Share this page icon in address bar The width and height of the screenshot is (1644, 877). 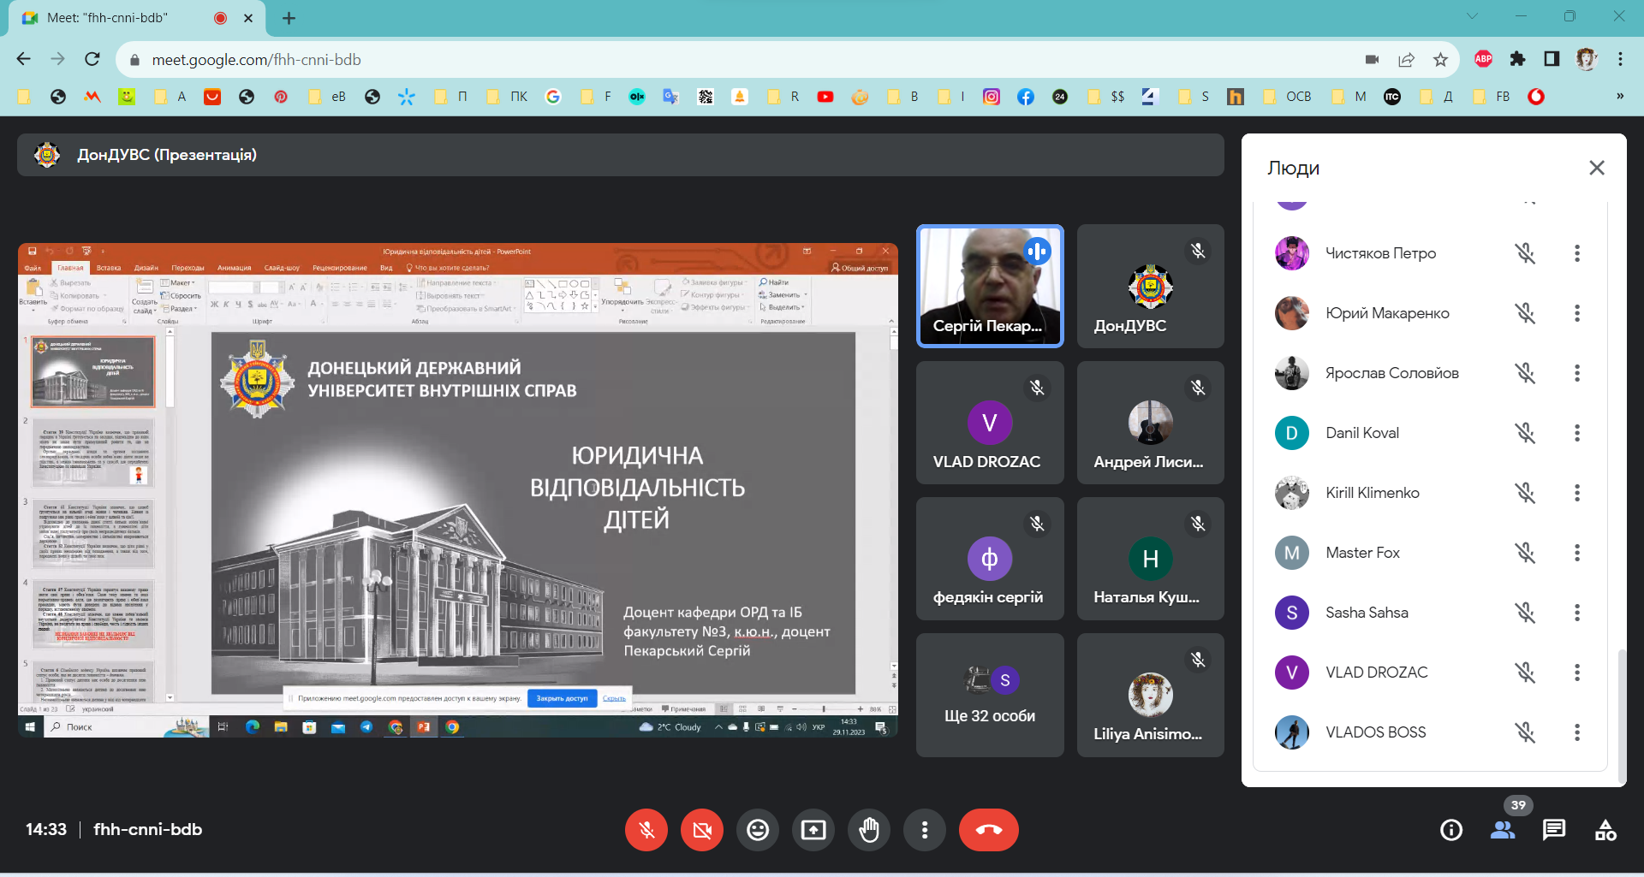pos(1406,59)
